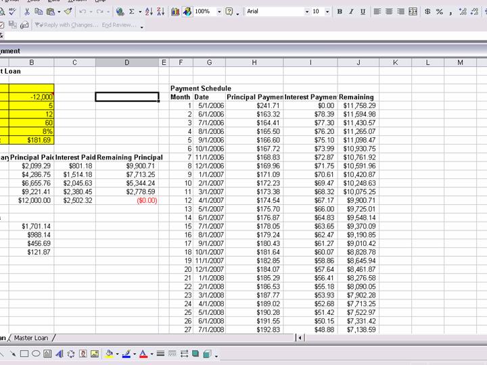This screenshot has width=487, height=365.
Task: Open the Zoom 100% dropdown
Action: tap(219, 11)
